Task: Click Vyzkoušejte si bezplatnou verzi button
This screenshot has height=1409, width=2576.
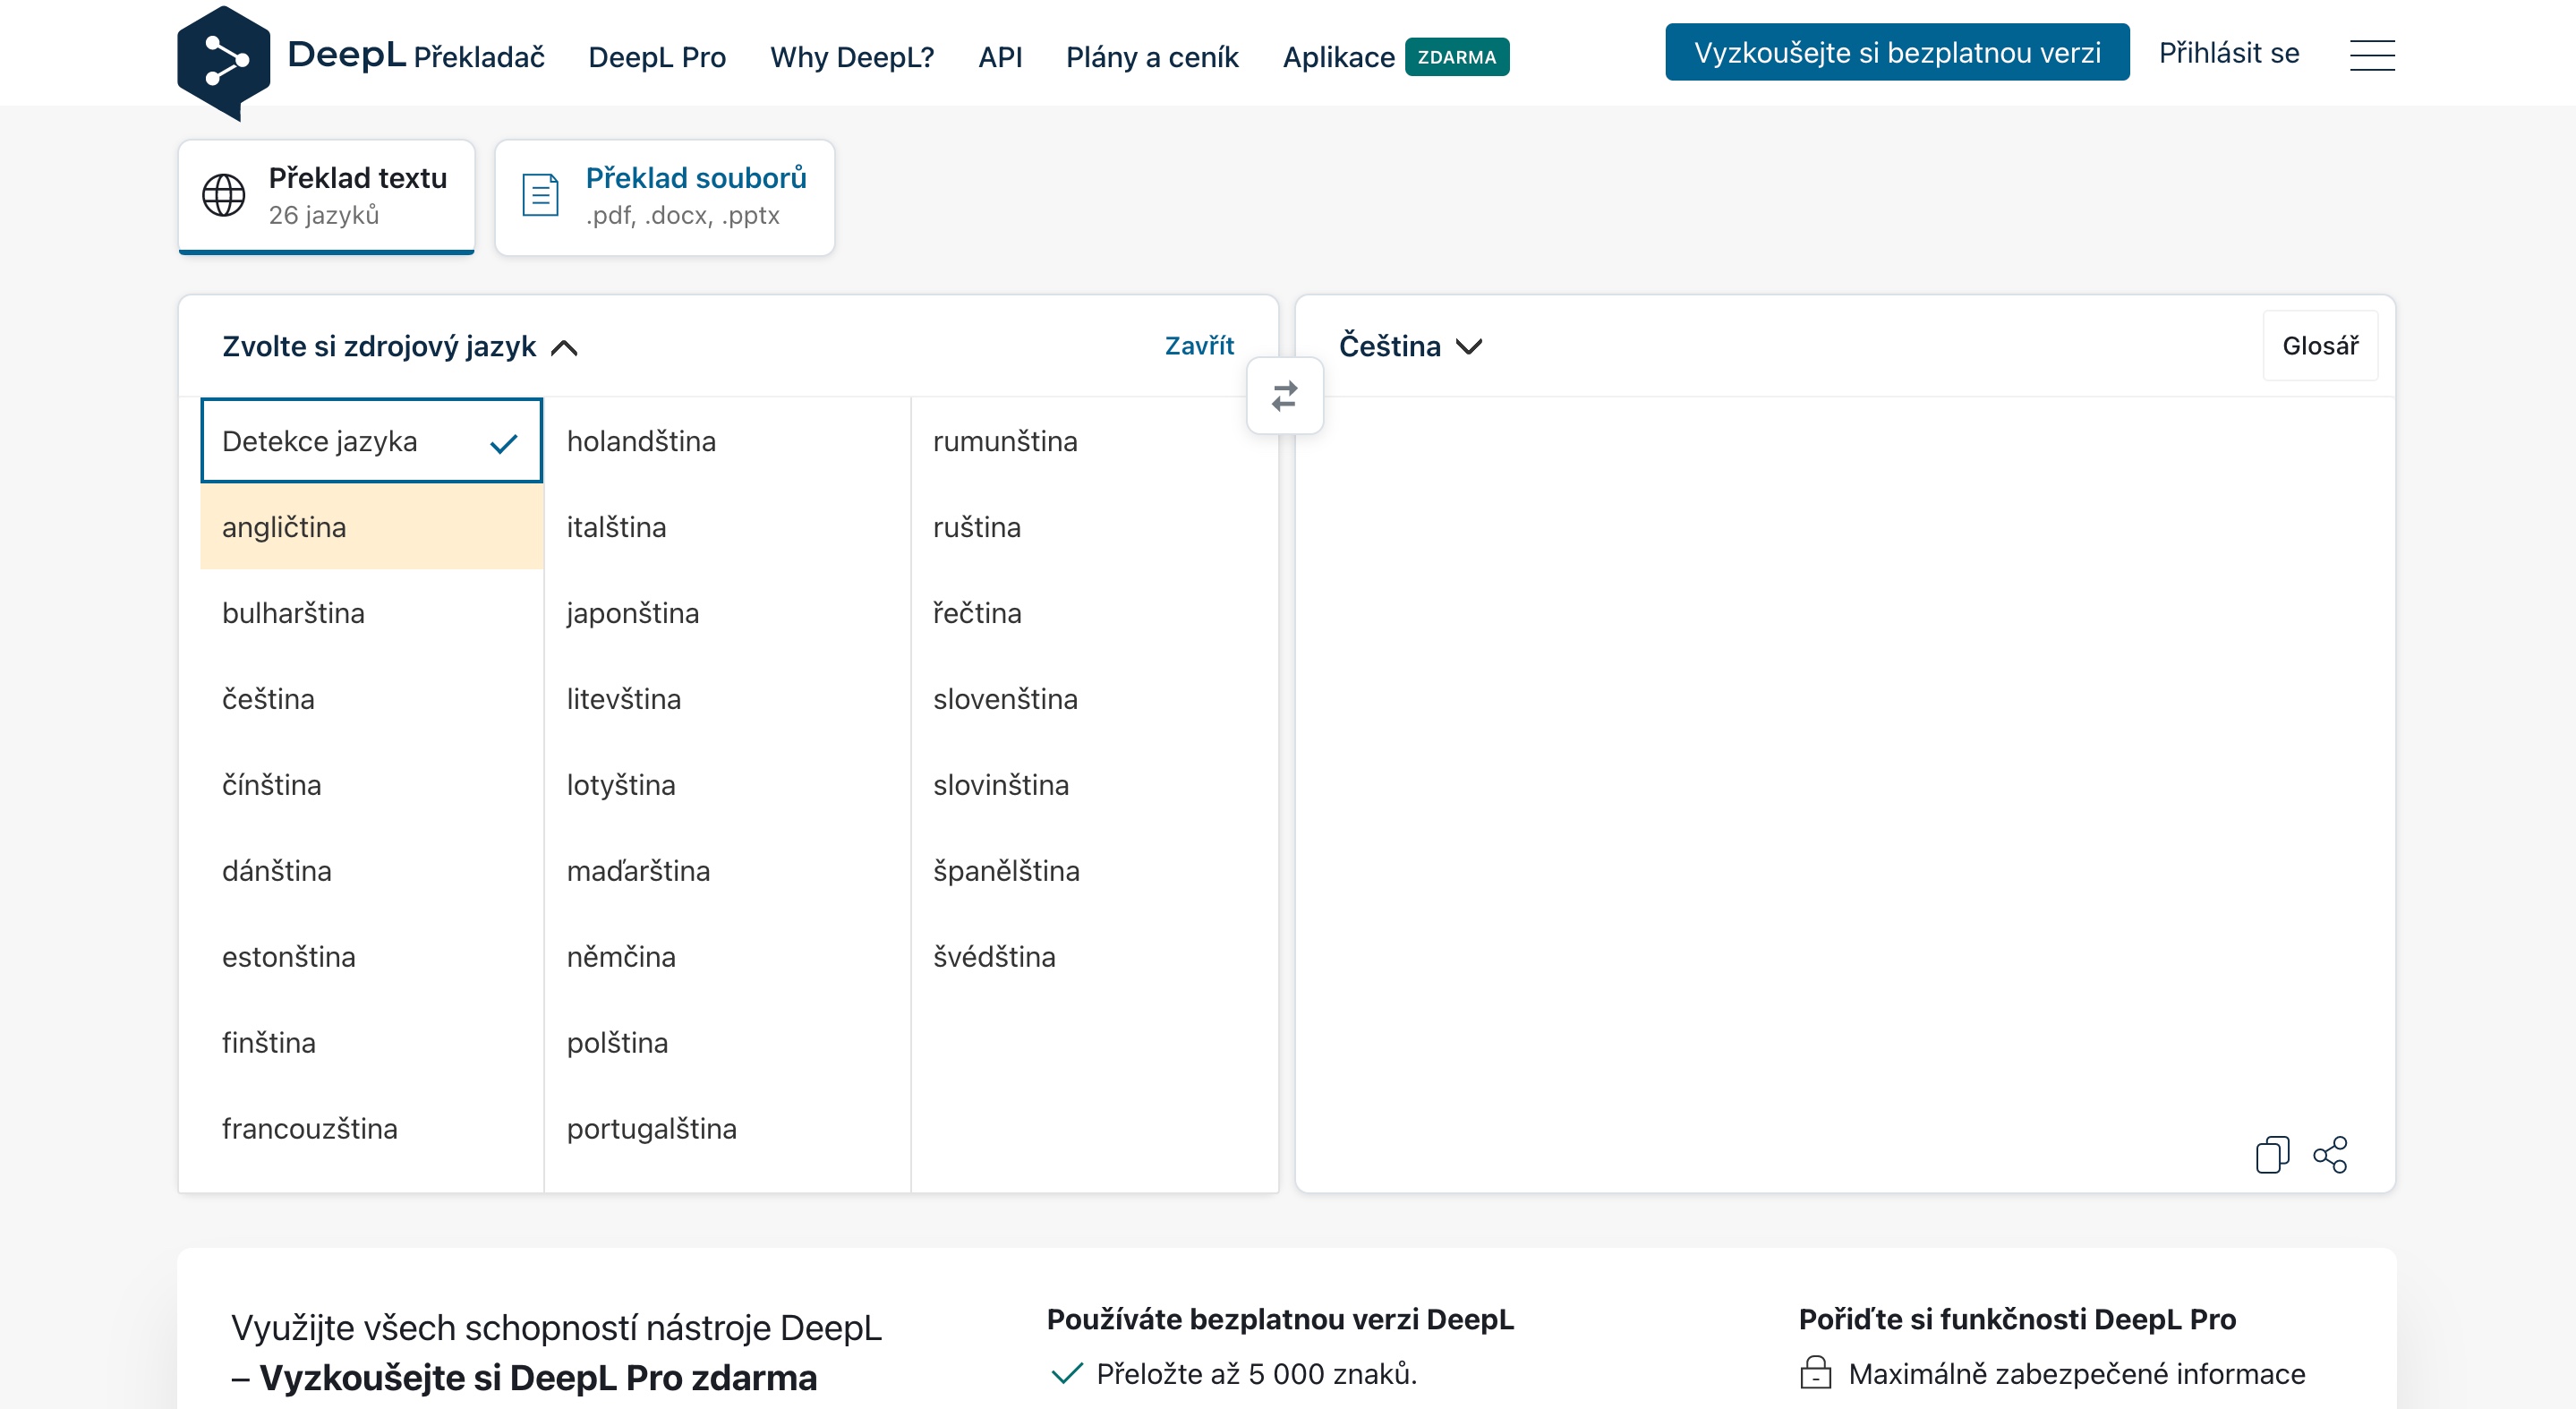Action: (1896, 53)
